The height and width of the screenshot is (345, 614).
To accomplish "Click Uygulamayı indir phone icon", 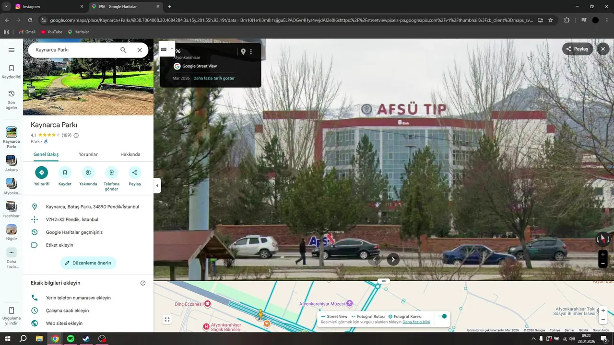I will [12, 310].
